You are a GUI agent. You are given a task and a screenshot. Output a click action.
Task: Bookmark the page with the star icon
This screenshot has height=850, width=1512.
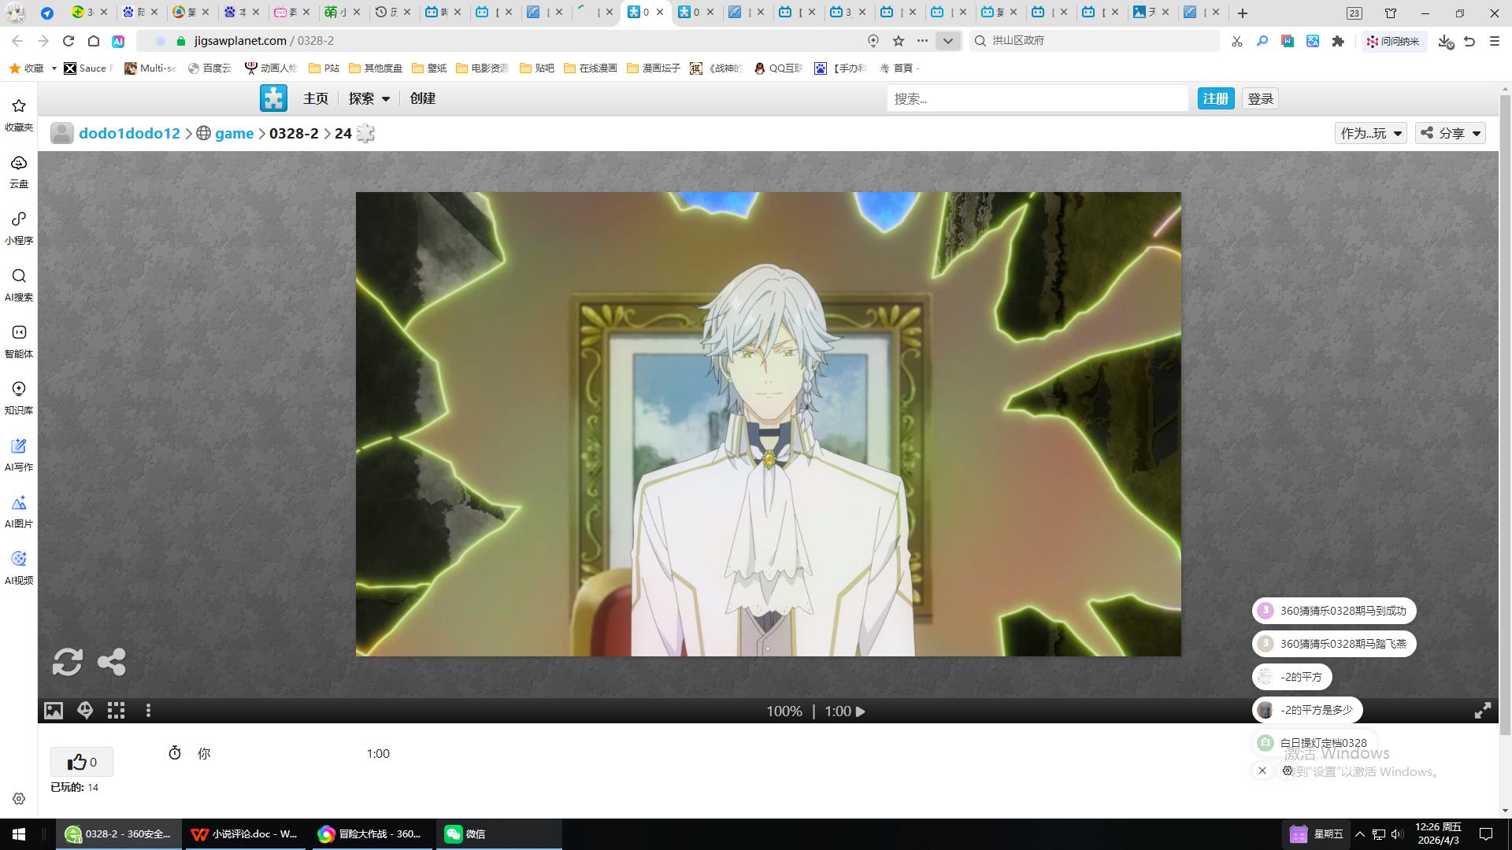[899, 41]
